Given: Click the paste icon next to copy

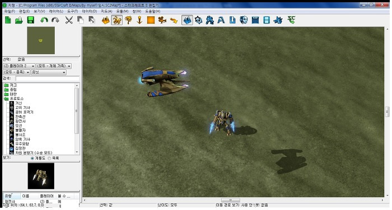Looking at the screenshot, I should pos(92,20).
